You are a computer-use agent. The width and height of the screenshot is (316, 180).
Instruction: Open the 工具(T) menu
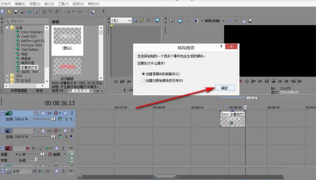click(x=63, y=4)
